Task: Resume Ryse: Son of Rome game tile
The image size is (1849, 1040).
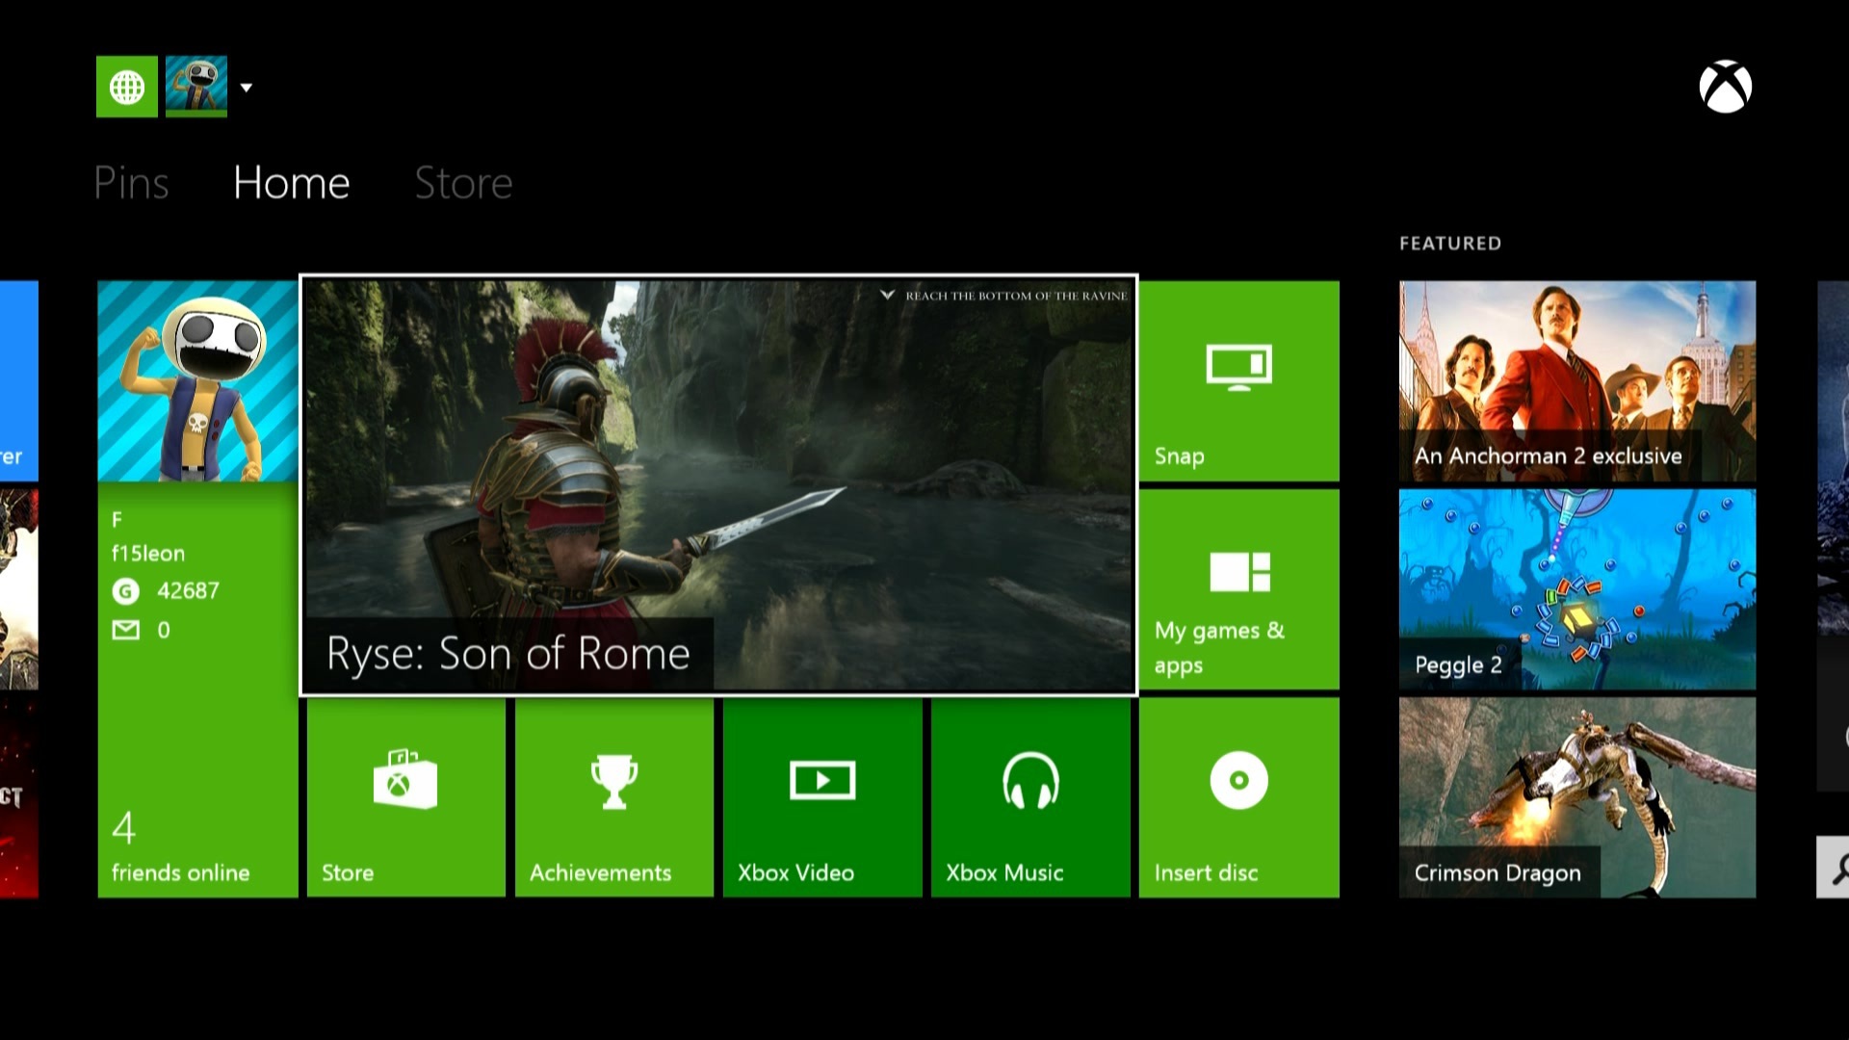Action: click(719, 485)
